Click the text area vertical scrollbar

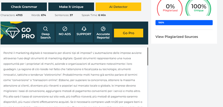[148, 57]
